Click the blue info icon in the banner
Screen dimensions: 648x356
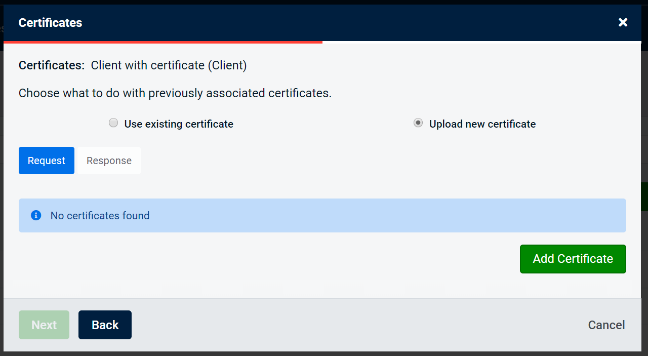click(x=36, y=215)
